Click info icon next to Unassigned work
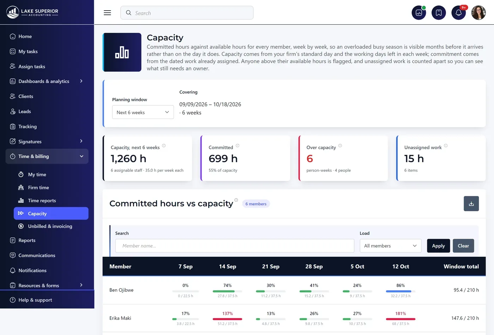Screen dimensions: 494x335 click(446, 146)
